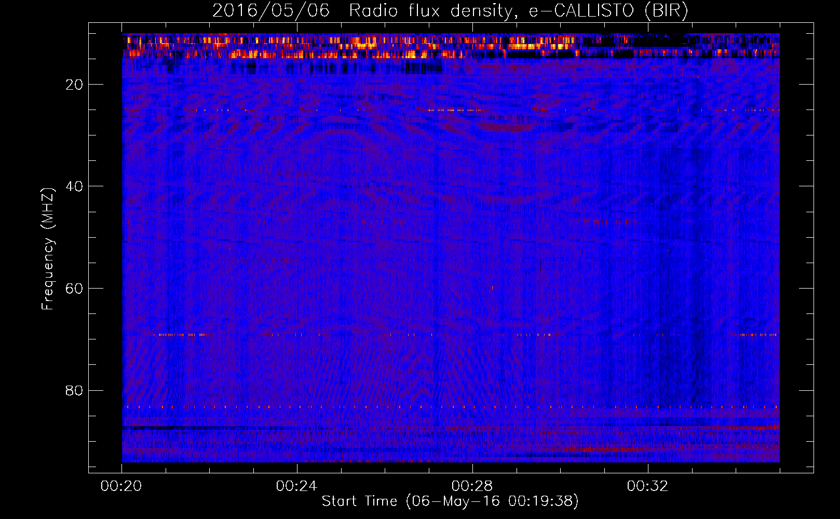This screenshot has height=519, width=840.
Task: Click the time tick label '00:24'
Action: 296,486
